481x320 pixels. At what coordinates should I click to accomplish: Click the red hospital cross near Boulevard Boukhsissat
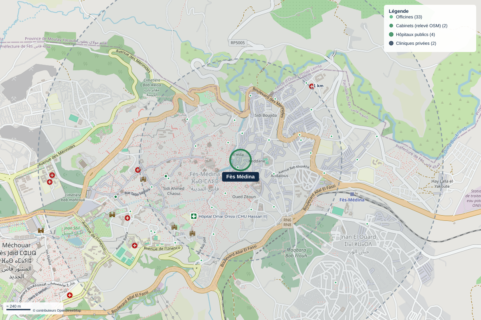click(70, 295)
